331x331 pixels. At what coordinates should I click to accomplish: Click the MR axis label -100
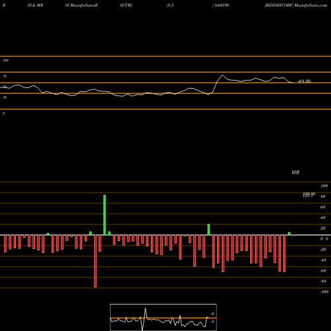324,292
